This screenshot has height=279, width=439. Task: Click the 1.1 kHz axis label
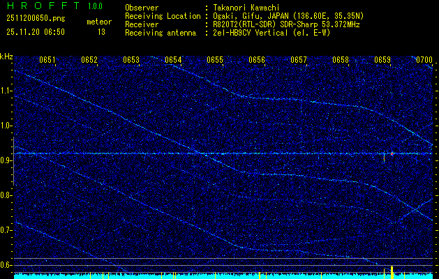6,91
